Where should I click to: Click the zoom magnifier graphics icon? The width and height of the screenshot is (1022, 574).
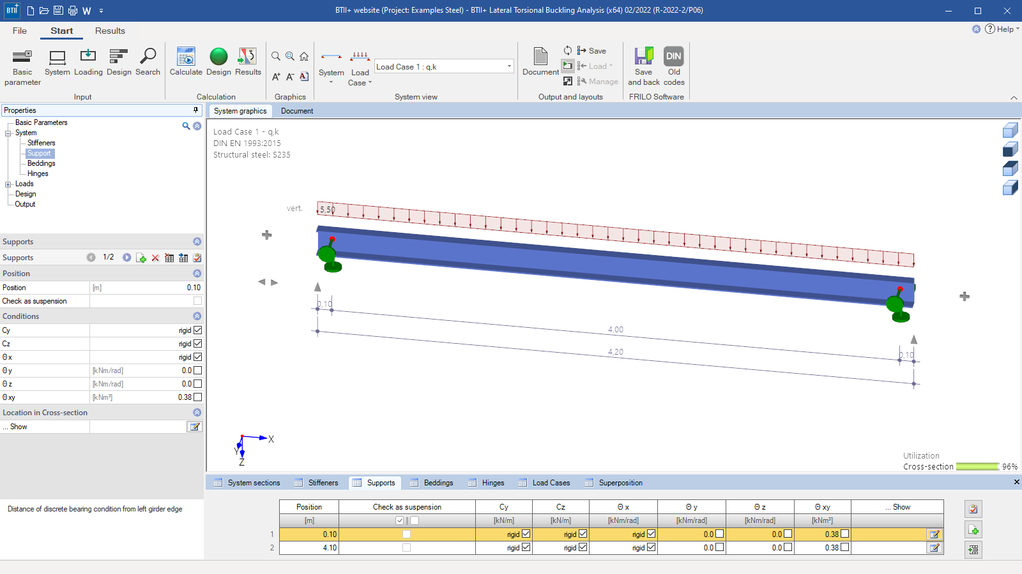tap(276, 56)
